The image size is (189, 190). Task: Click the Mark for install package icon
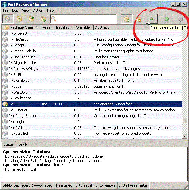pyautogui.click(x=127, y=19)
